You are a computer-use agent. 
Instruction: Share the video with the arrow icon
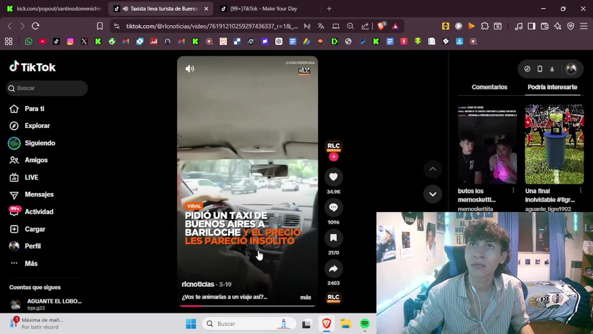click(x=334, y=269)
